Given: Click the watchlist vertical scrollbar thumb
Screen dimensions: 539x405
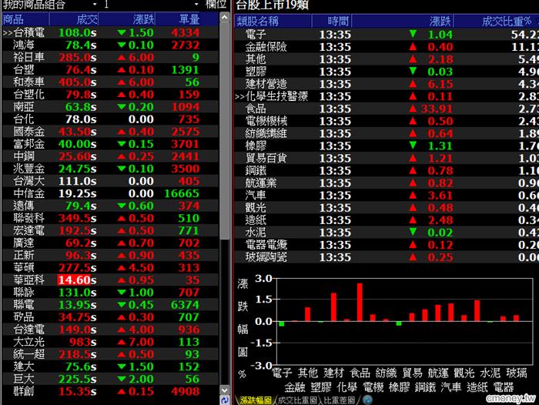Looking at the screenshot, I should click(225, 131).
